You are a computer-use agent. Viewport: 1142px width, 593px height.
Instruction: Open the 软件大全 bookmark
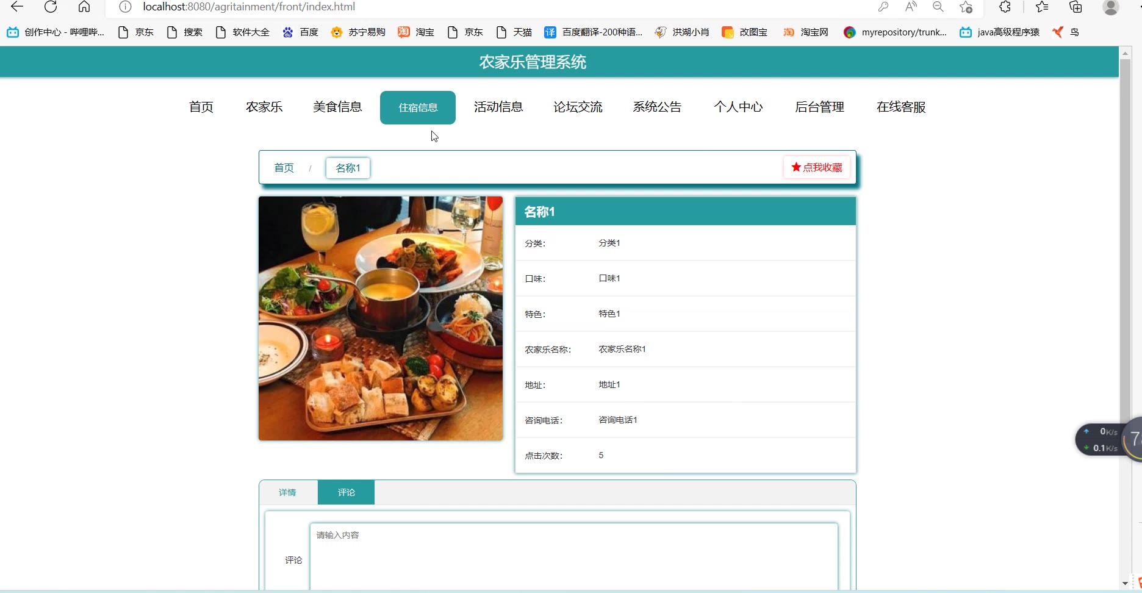point(243,32)
